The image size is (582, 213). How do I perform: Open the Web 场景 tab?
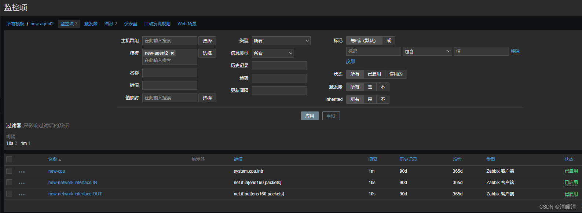coord(187,24)
